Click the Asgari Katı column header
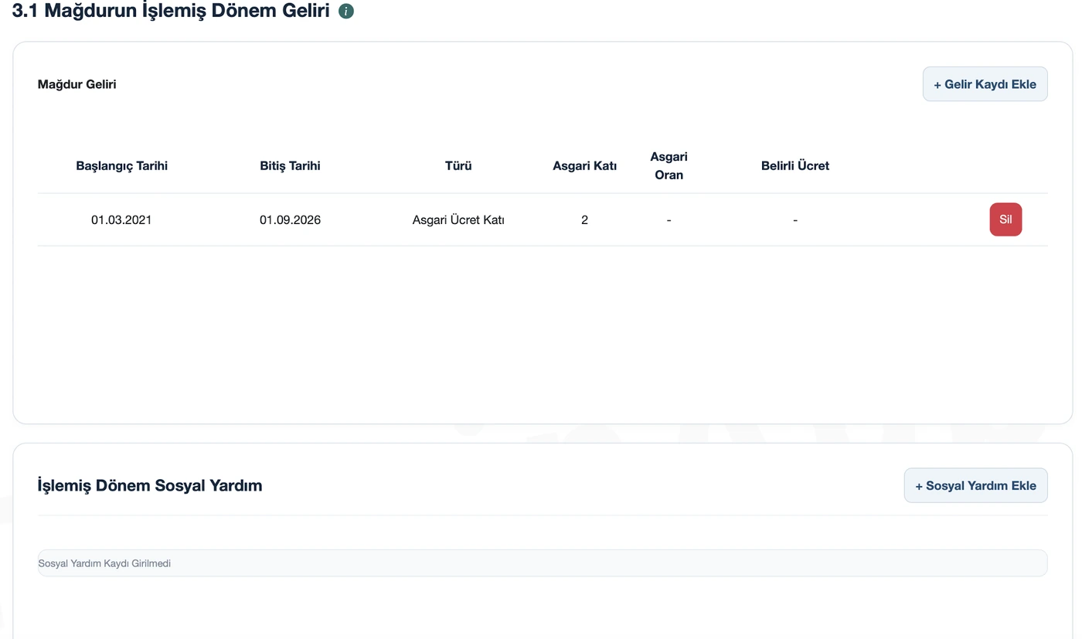Viewport: 1082px width, 639px height. tap(584, 165)
